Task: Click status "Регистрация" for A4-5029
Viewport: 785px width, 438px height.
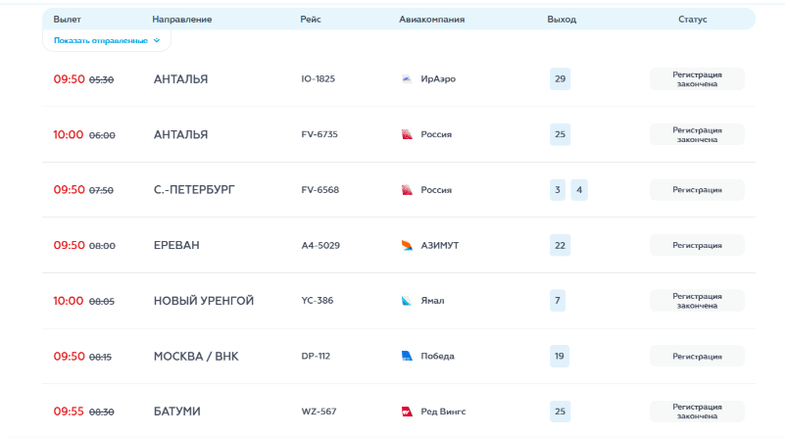Action: pyautogui.click(x=698, y=245)
